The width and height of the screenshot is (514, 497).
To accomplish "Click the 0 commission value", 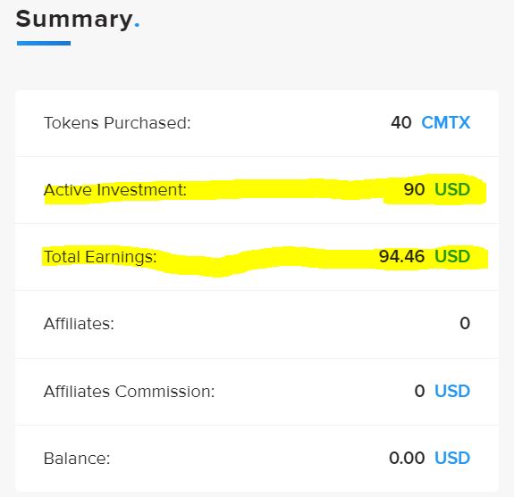I will coord(419,391).
